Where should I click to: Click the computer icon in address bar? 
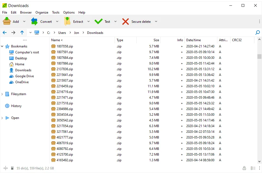(x=37, y=33)
